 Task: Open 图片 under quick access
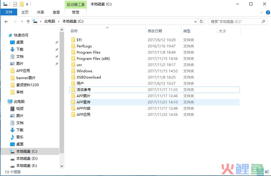coord(20,63)
